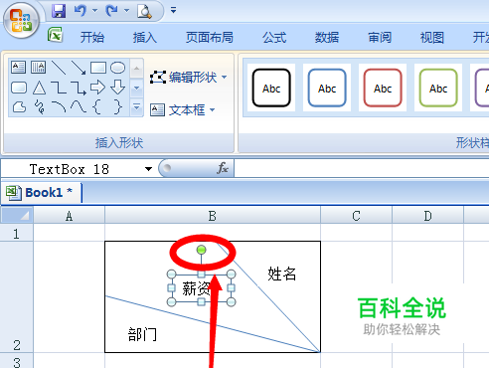Select the elbow arrow connector shape
This screenshot has width=489, height=368.
pyautogui.click(x=79, y=88)
